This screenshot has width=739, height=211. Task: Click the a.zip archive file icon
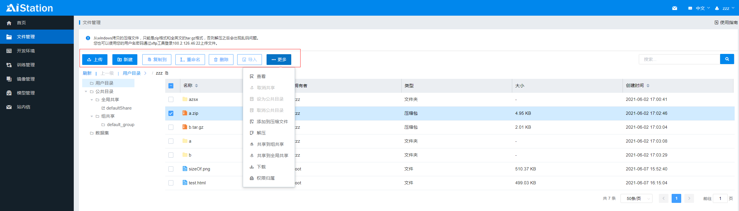coord(185,113)
